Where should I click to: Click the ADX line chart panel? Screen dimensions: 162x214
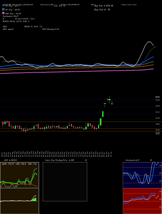click(19, 175)
